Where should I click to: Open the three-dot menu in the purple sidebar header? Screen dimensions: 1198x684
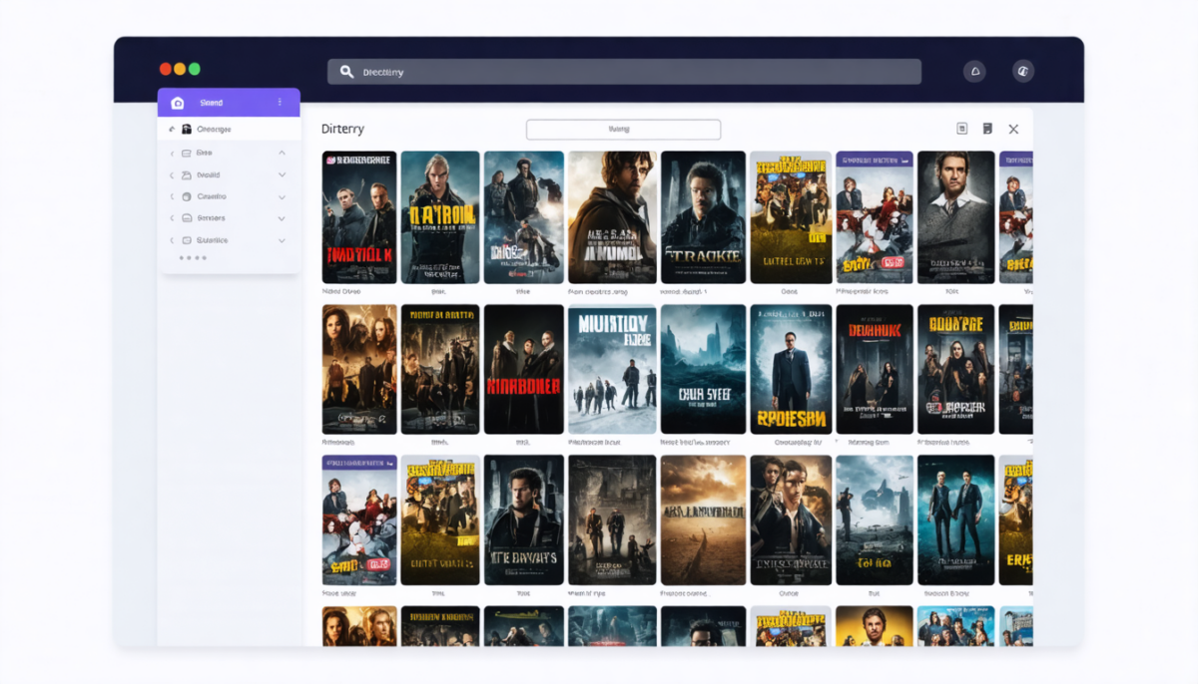pyautogui.click(x=280, y=103)
